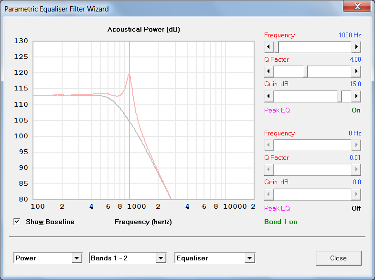Click Band 2 Gain dB right arrow
The height and width of the screenshot is (280, 375).
pos(356,194)
